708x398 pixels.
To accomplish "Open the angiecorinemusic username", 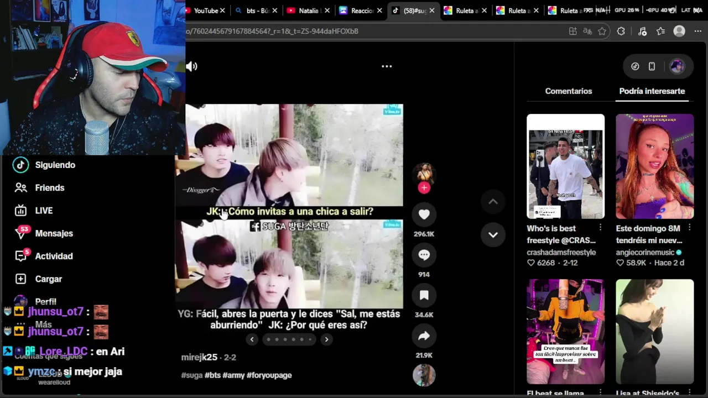I will tap(645, 252).
